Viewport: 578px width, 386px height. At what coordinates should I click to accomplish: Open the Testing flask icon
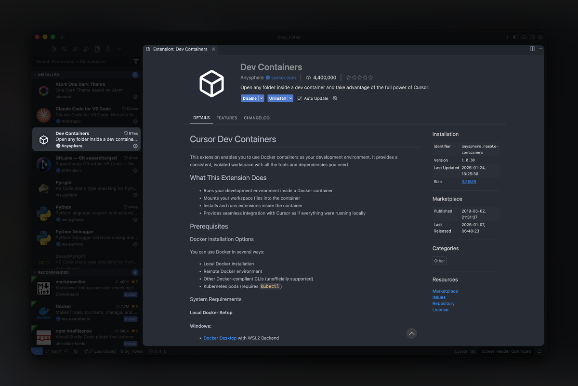coord(108,49)
